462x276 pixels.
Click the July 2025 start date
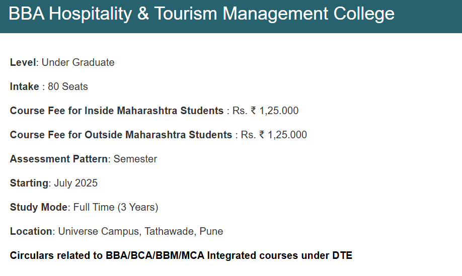[75, 183]
